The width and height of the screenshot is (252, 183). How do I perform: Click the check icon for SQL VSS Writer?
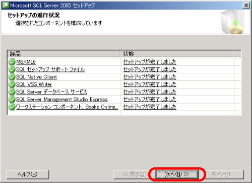tap(12, 84)
